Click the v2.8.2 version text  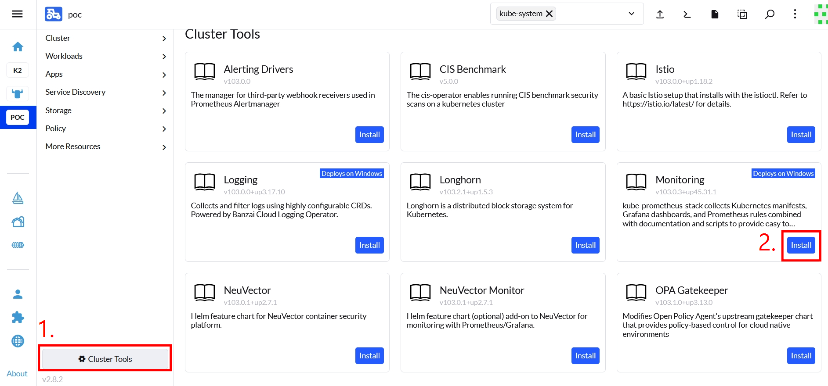52,379
